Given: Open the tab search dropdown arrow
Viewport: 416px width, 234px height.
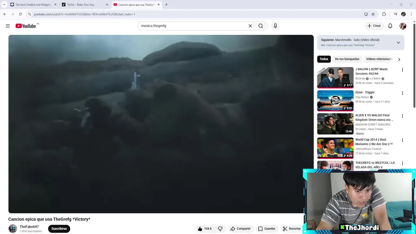Looking at the screenshot, I should pos(4,5).
